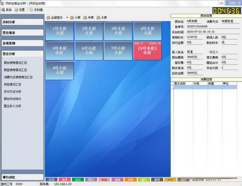
Task: Click the 消费方式 field showing 中房标准
Action: click(230, 21)
